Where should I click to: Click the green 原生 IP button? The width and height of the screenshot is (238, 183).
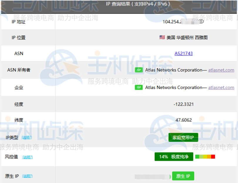(x=183, y=176)
